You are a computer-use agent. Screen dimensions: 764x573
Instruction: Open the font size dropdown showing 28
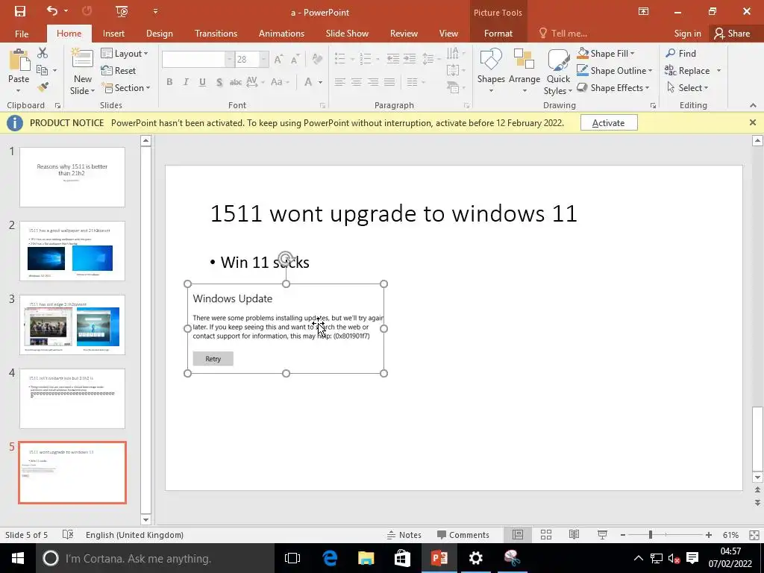[263, 60]
